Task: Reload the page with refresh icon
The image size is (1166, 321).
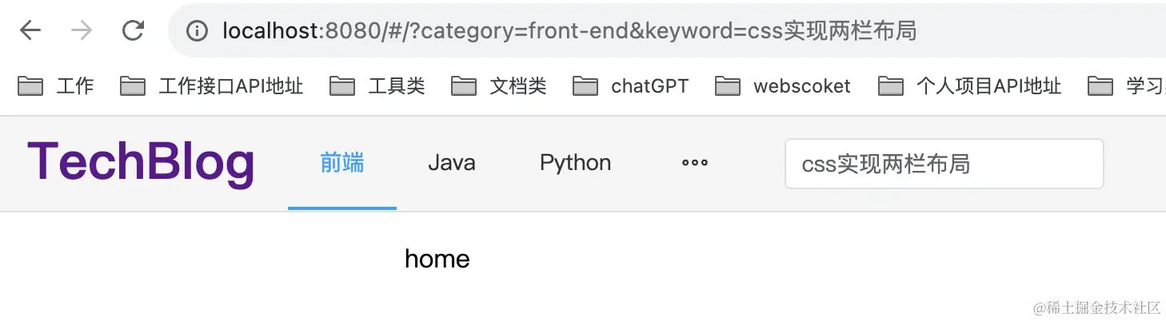Action: click(x=133, y=30)
